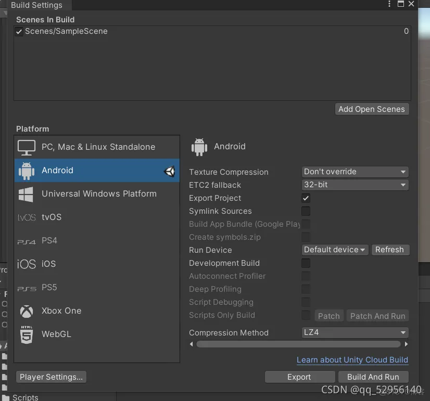Image resolution: width=430 pixels, height=401 pixels.
Task: Click the iOS logo icon
Action: point(27,264)
